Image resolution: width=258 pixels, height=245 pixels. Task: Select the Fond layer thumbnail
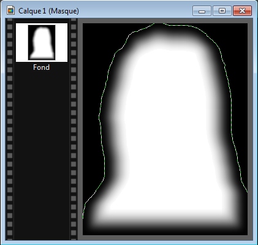pyautogui.click(x=42, y=42)
